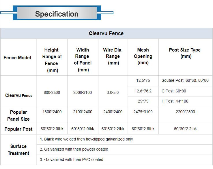Select Galvanized with then powder coated line

pos(74,149)
